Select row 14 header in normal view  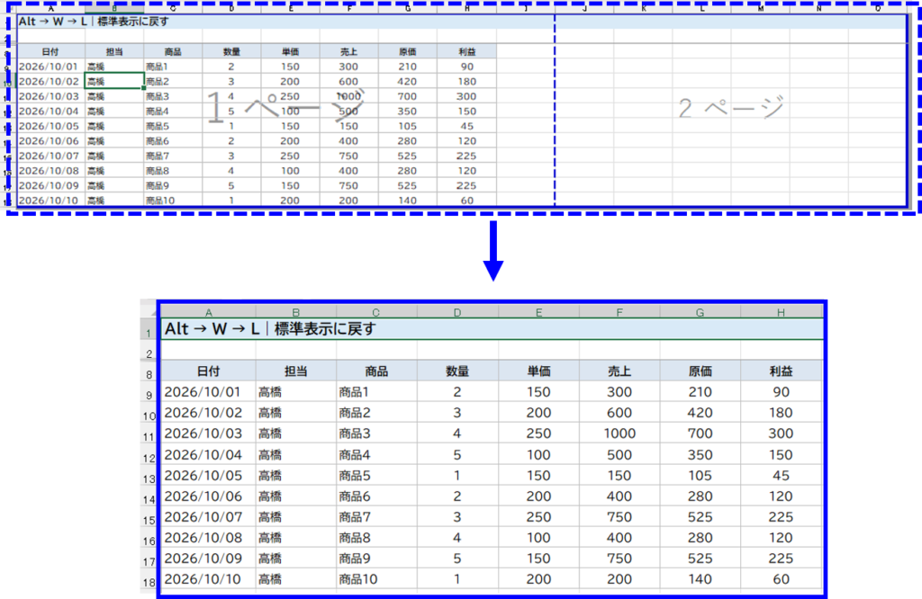click(149, 496)
